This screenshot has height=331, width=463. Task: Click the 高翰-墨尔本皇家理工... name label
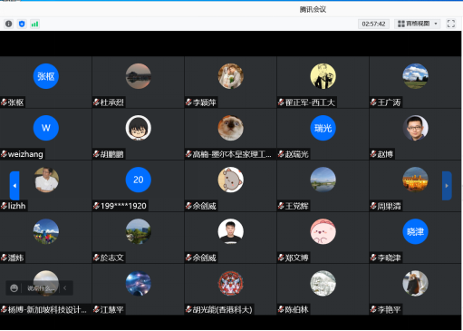232,154
